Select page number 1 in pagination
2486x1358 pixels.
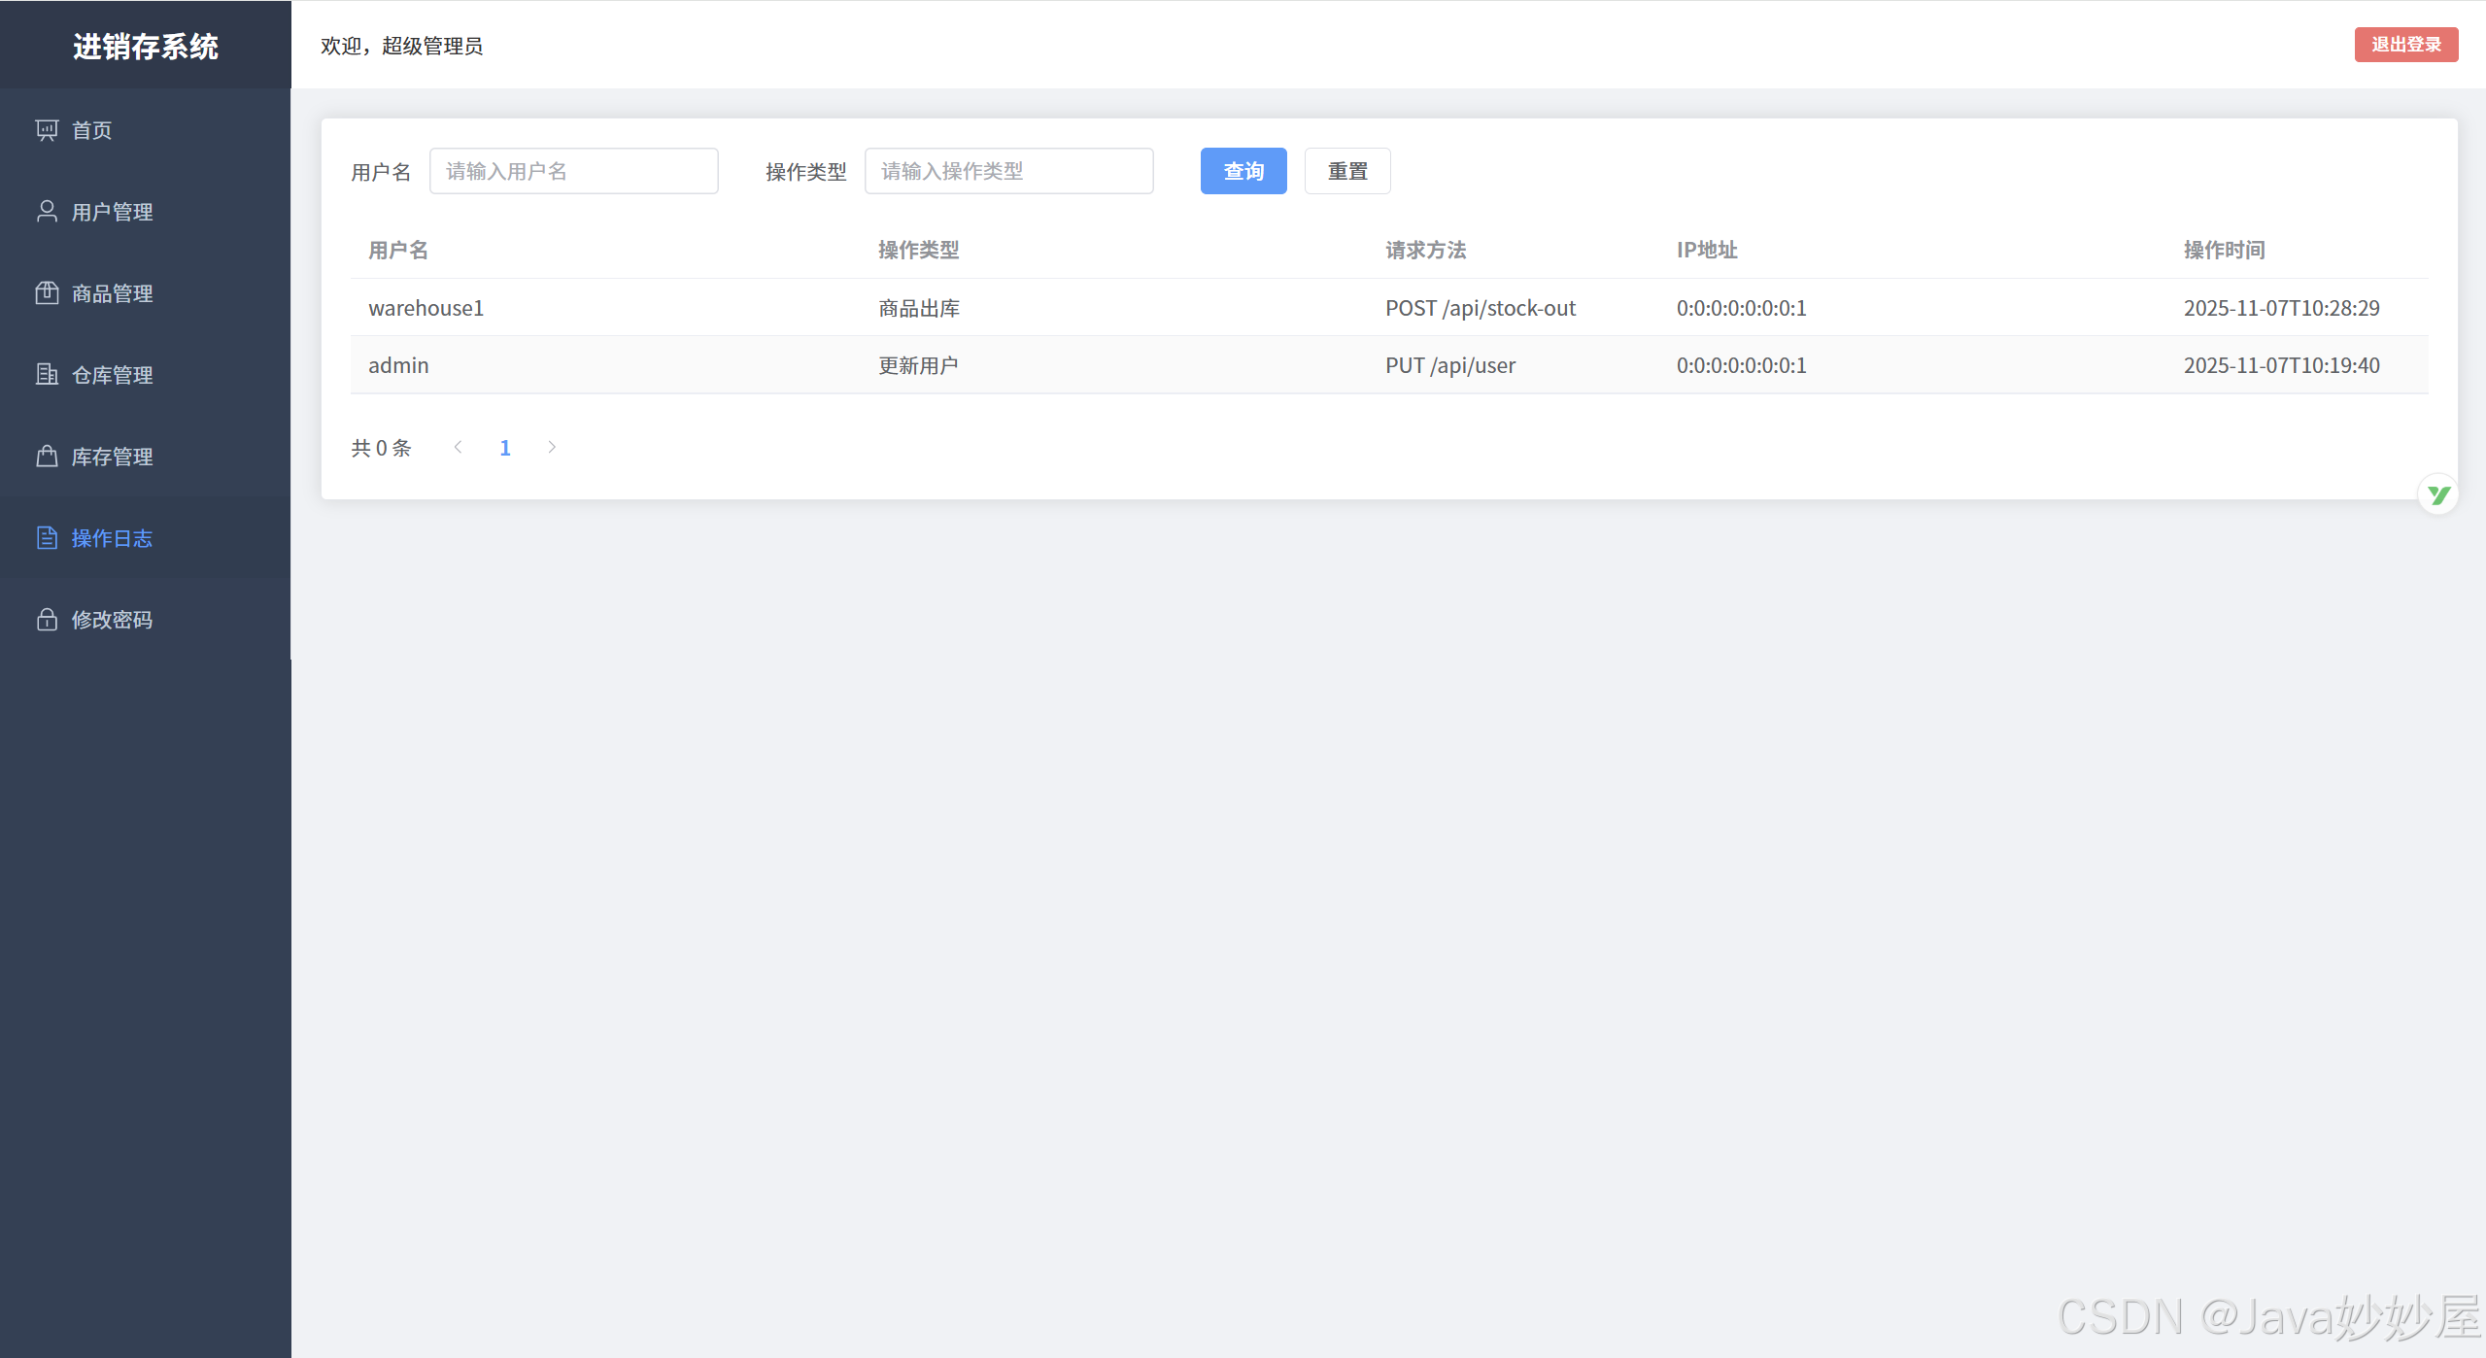tap(505, 448)
